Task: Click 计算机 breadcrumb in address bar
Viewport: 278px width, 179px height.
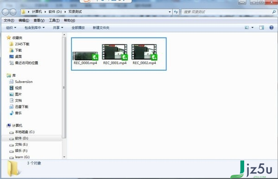Action: coord(37,12)
